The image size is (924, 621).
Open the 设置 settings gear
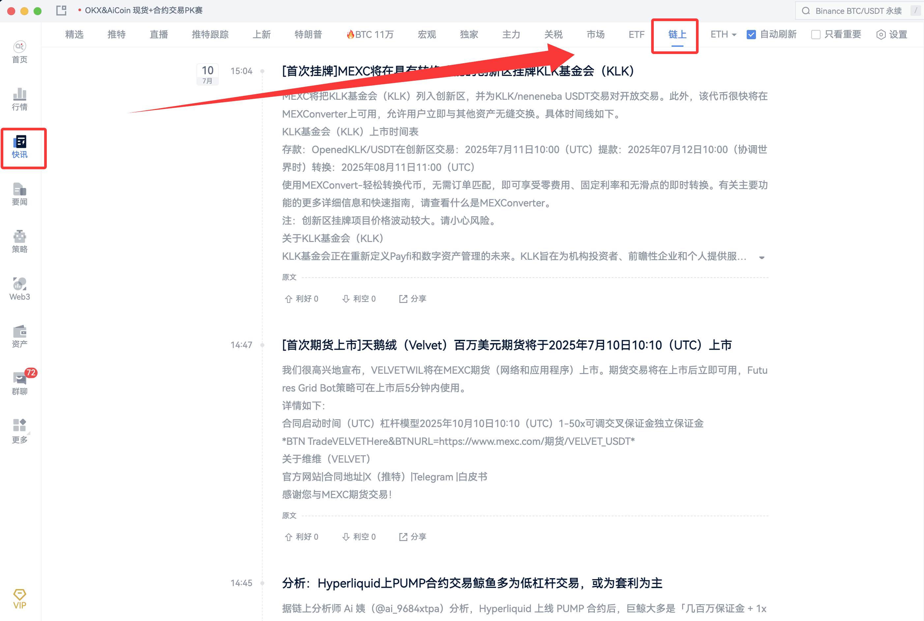tap(891, 35)
